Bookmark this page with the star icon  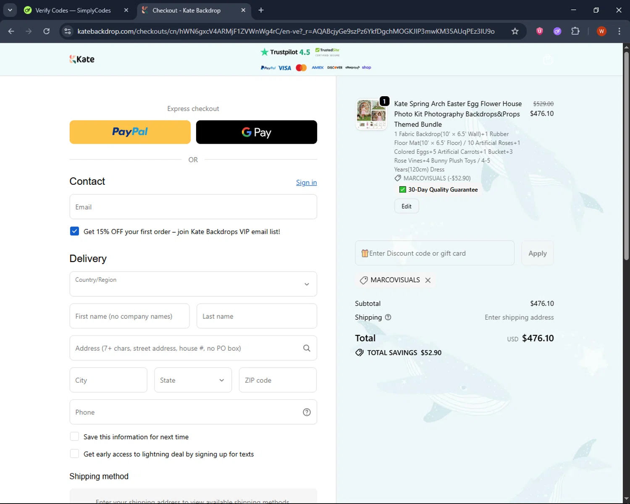point(515,31)
